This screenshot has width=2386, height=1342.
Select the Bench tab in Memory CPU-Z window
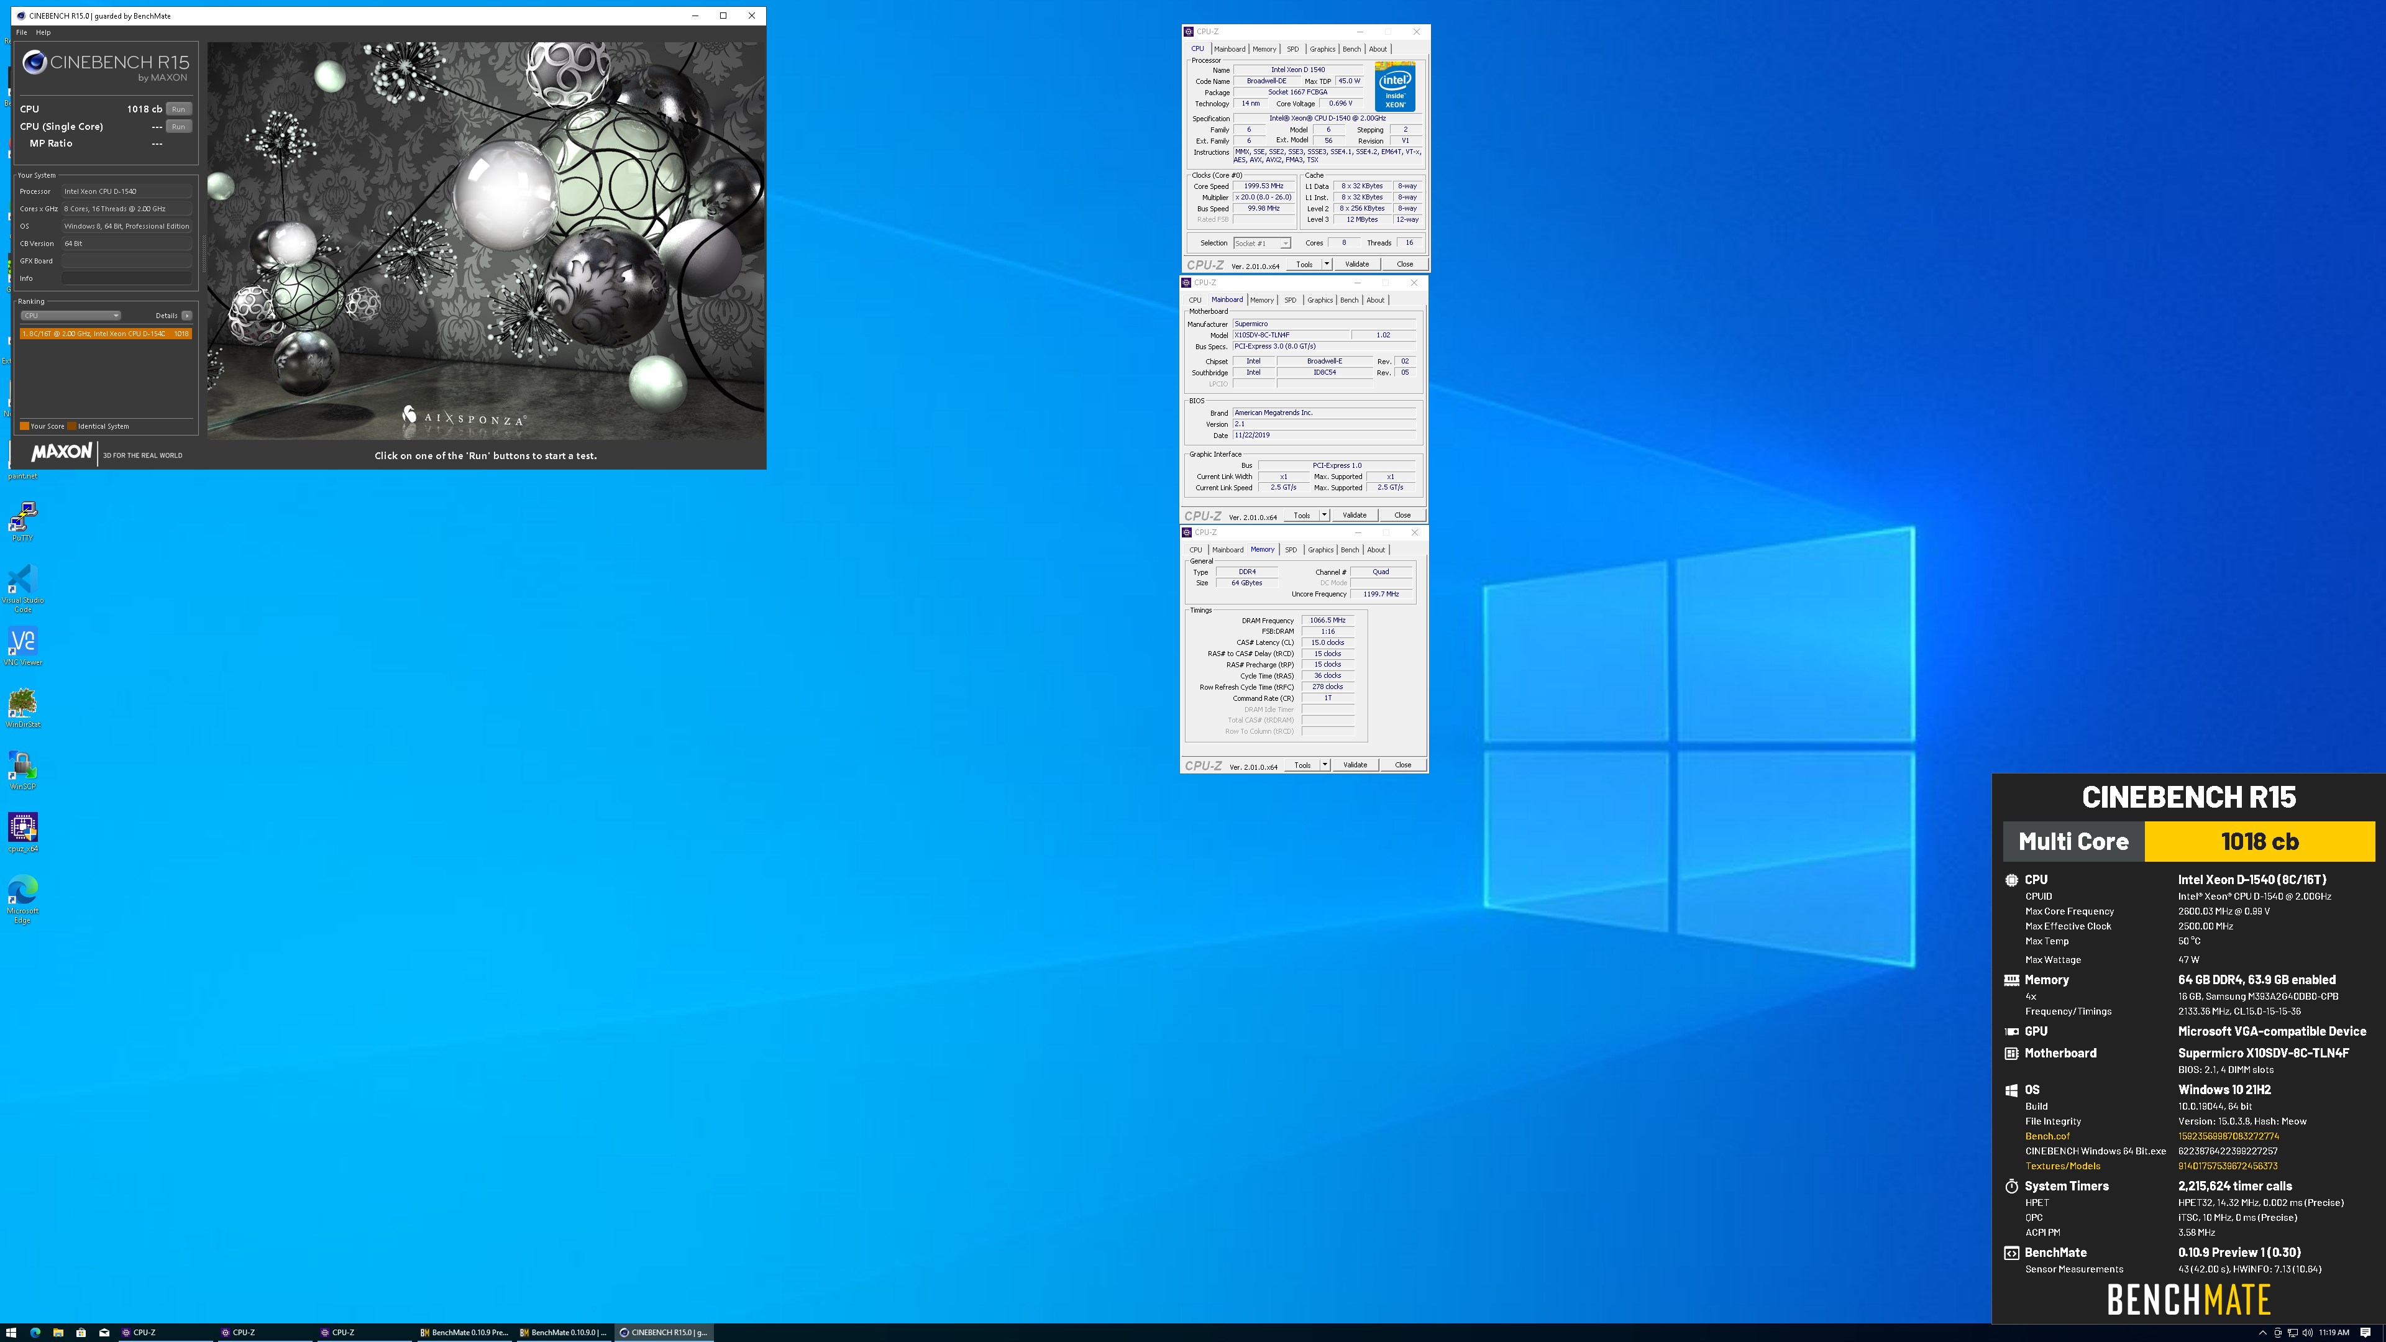1350,550
